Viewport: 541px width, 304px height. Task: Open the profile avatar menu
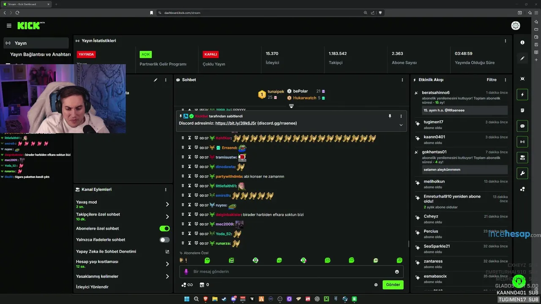516,26
